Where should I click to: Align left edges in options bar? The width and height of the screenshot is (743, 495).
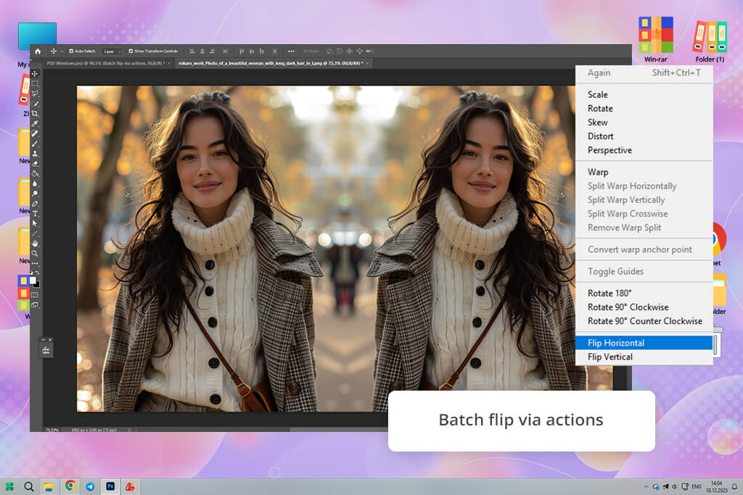[x=192, y=51]
